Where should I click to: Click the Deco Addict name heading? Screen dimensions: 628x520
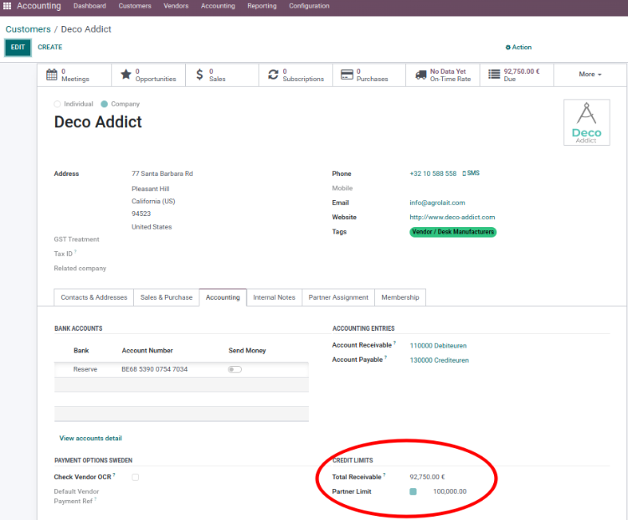[x=98, y=121]
